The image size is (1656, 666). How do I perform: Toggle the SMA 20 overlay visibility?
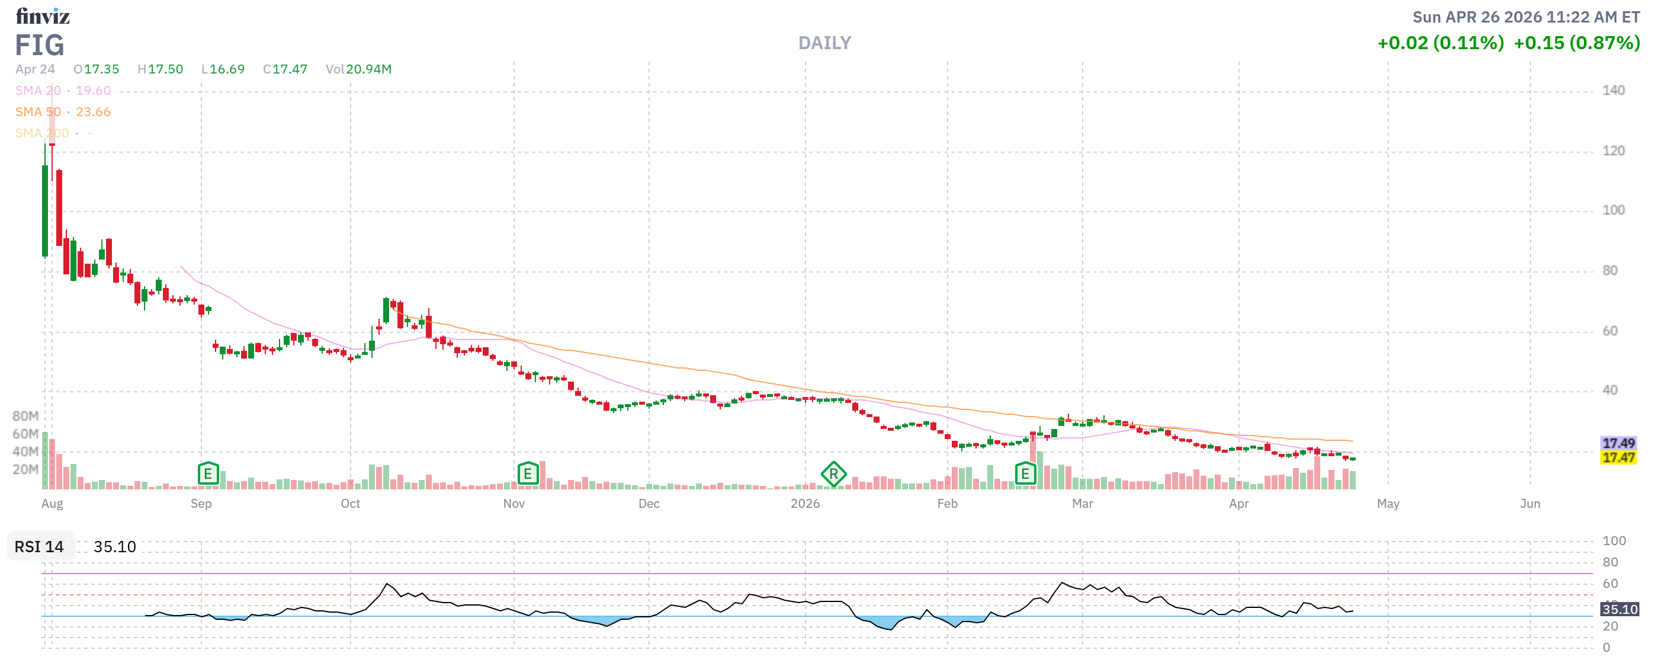[38, 91]
